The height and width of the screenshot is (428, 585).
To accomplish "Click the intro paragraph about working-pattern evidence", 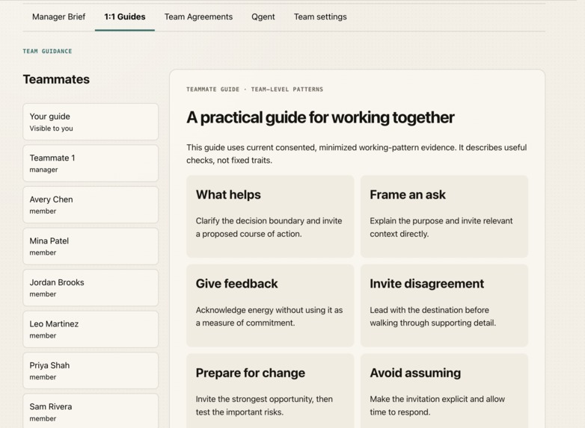I will 357,154.
